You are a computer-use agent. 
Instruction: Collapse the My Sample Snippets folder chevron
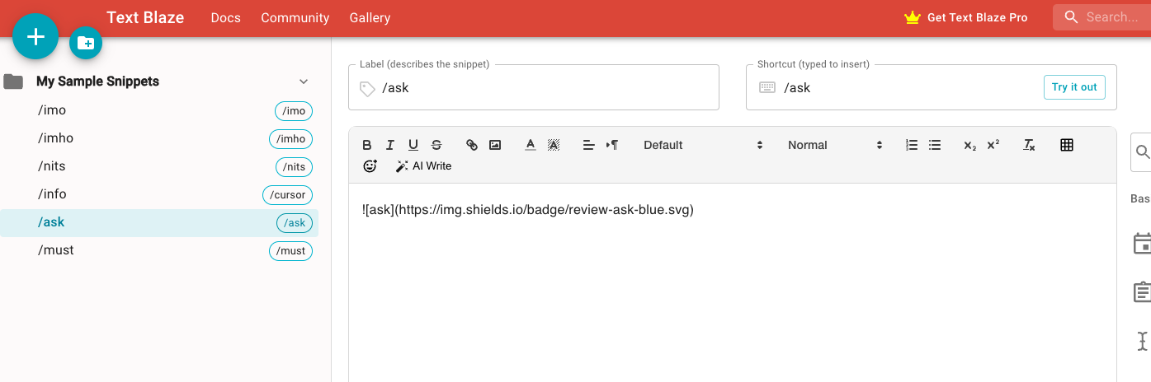tap(304, 82)
